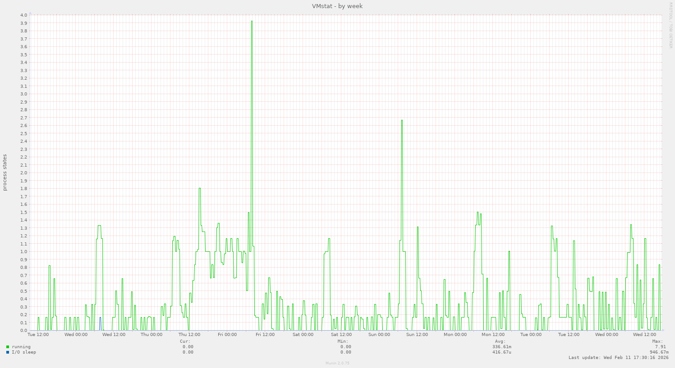Click the "Sun 00:00" time axis label
The image size is (675, 368).
[379, 335]
